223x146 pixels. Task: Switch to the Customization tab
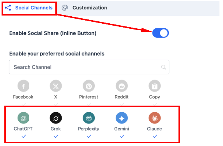tap(85, 8)
